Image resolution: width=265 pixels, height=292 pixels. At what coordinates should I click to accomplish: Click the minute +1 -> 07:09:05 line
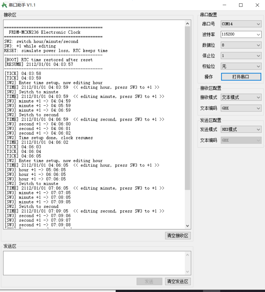[37, 202]
